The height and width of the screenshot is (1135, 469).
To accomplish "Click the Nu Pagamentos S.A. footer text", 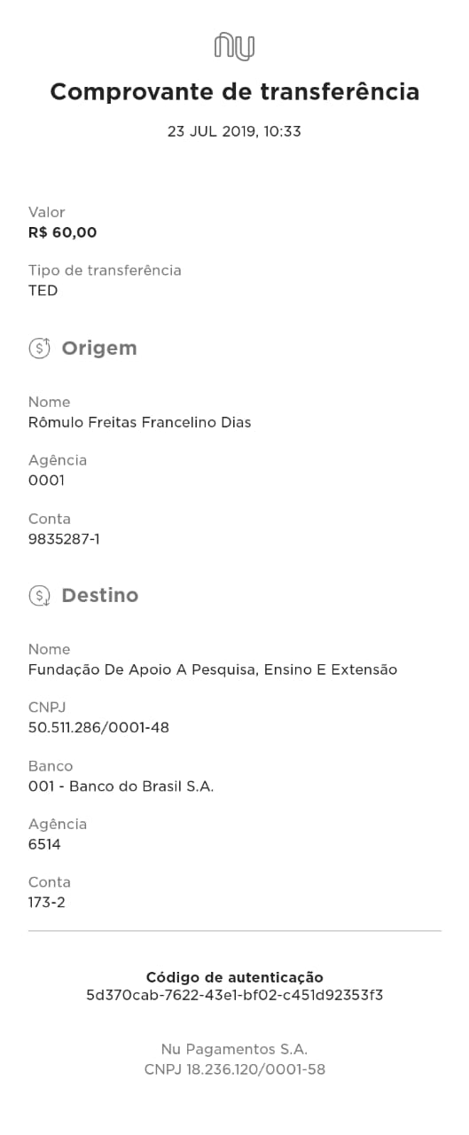I will [234, 1049].
